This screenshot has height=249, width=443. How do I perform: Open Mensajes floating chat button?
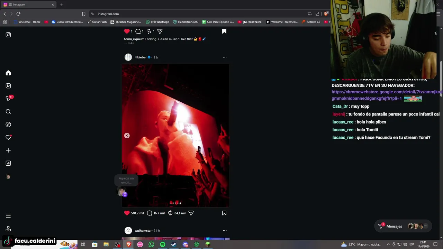(403, 226)
